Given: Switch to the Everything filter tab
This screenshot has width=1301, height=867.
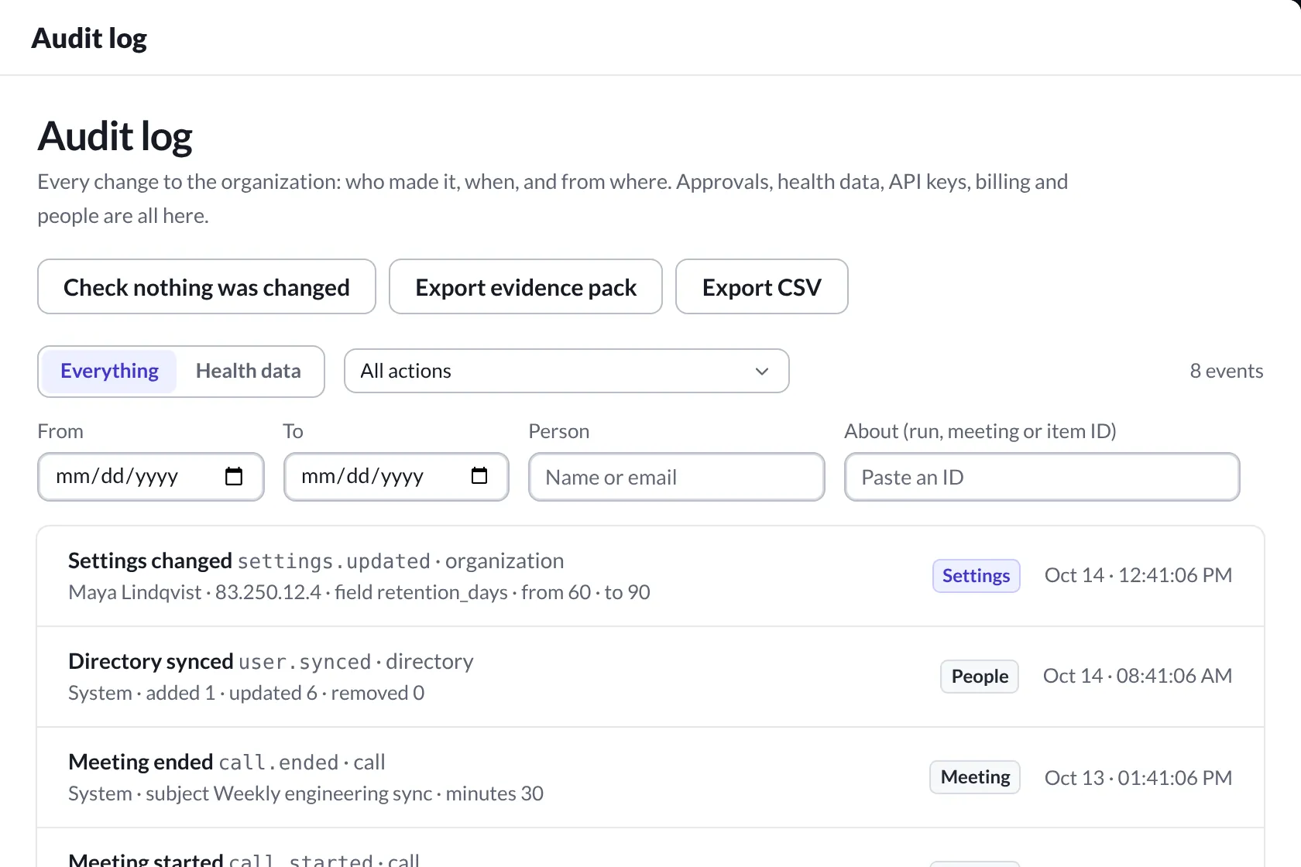Looking at the screenshot, I should click(109, 371).
